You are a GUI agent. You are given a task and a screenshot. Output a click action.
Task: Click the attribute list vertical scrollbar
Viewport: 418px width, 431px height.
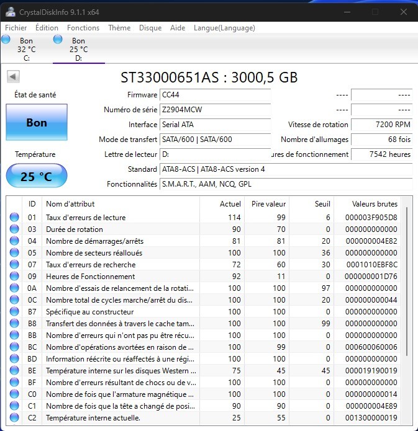point(407,279)
